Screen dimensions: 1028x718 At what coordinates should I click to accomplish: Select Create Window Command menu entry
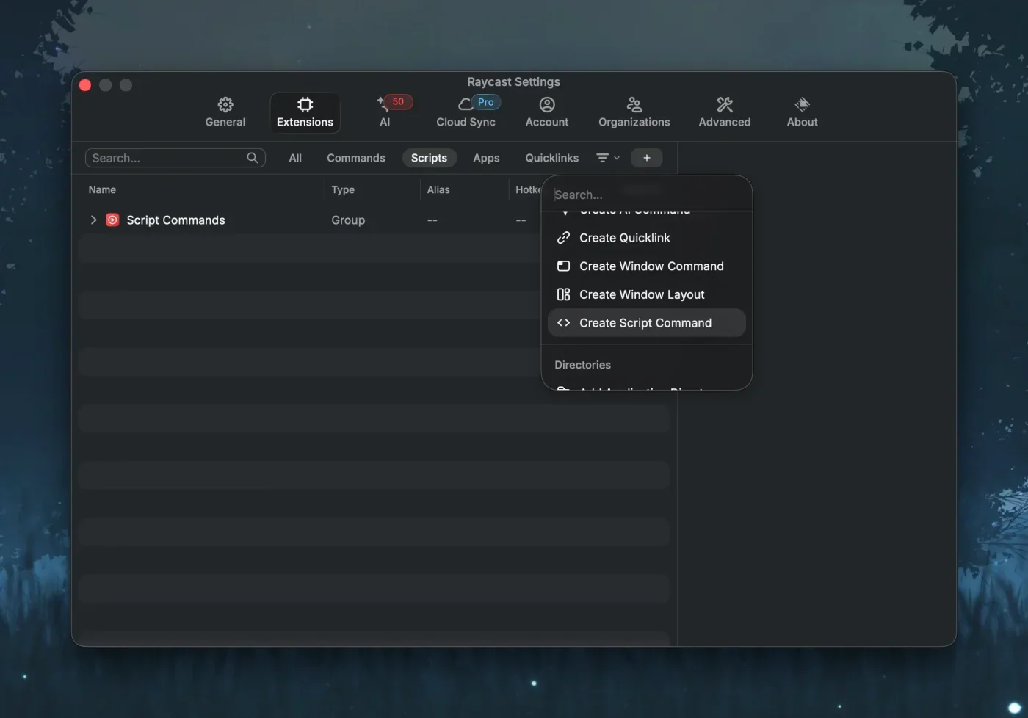tap(651, 266)
